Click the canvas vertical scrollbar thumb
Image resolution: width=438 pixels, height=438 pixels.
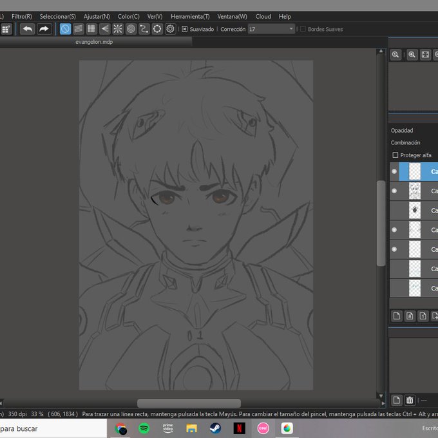(381, 224)
